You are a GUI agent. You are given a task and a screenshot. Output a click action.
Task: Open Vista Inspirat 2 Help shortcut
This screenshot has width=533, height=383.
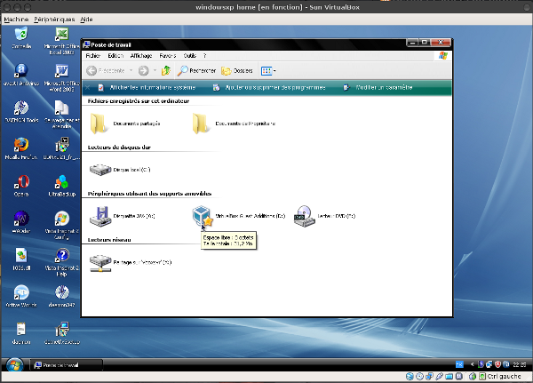click(62, 262)
